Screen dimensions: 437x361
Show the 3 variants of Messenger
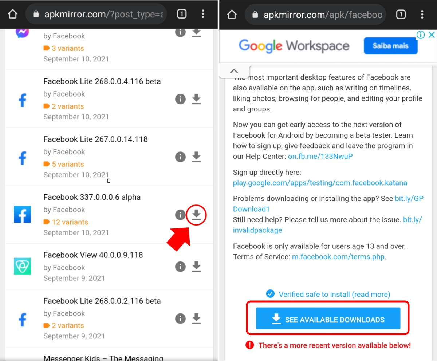click(64, 48)
